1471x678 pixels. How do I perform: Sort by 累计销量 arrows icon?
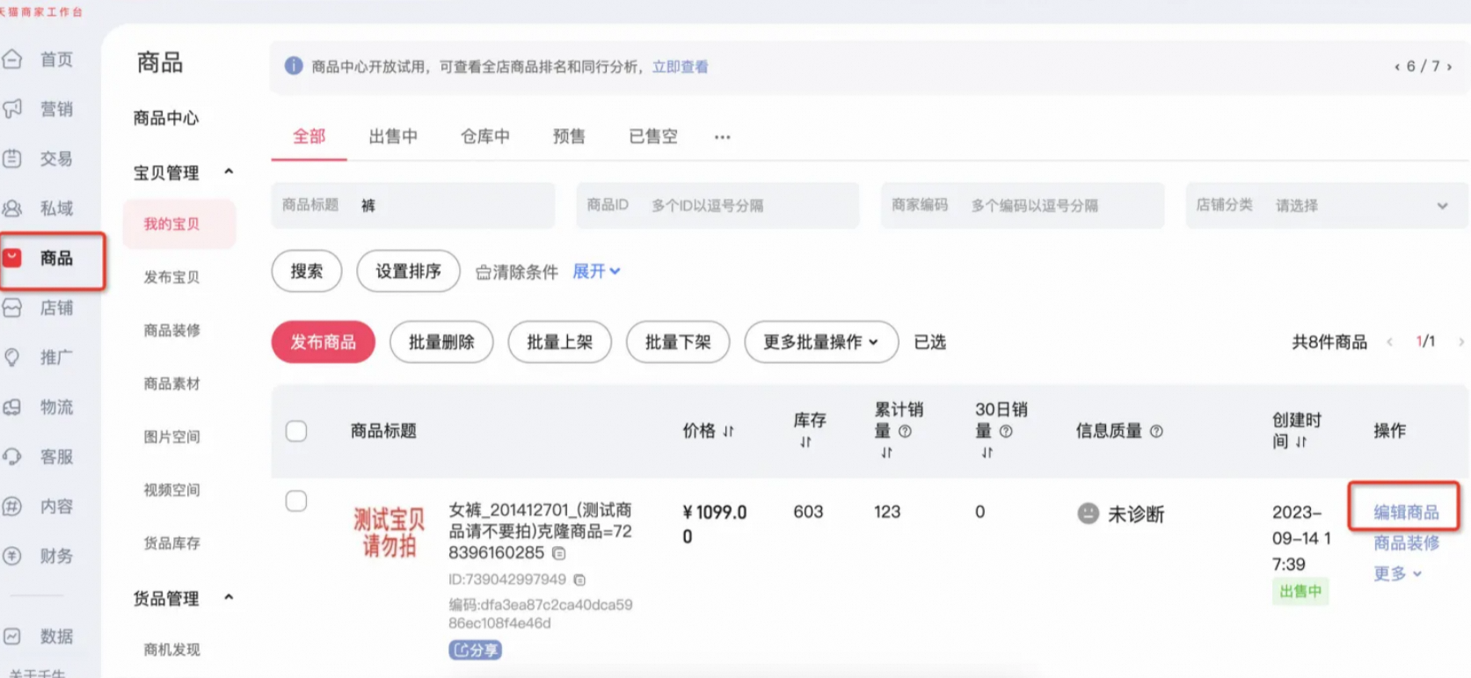click(x=886, y=452)
